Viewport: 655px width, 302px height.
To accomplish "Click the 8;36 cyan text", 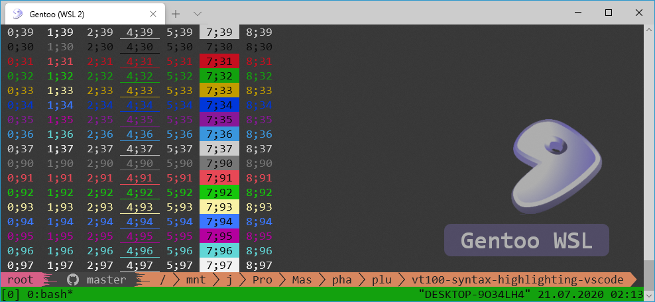I will coord(259,134).
